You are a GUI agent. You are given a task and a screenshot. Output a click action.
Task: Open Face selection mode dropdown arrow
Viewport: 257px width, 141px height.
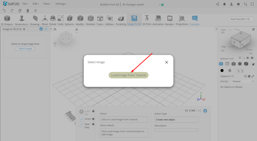230,30
